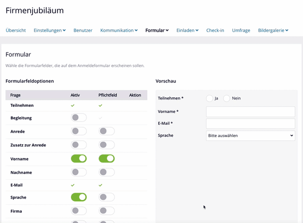Open the Sprache dropdown in preview
Screen dimensions: 303x223
pos(250,135)
